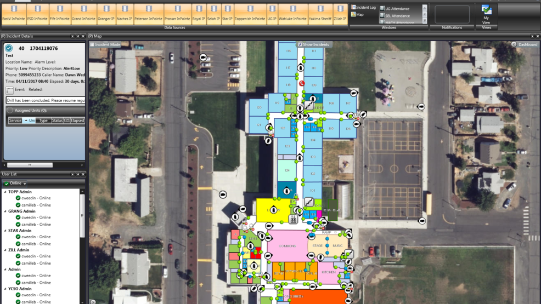541x304 pixels.
Task: Select camilleb under GRANG Admin
Action: tap(33, 224)
